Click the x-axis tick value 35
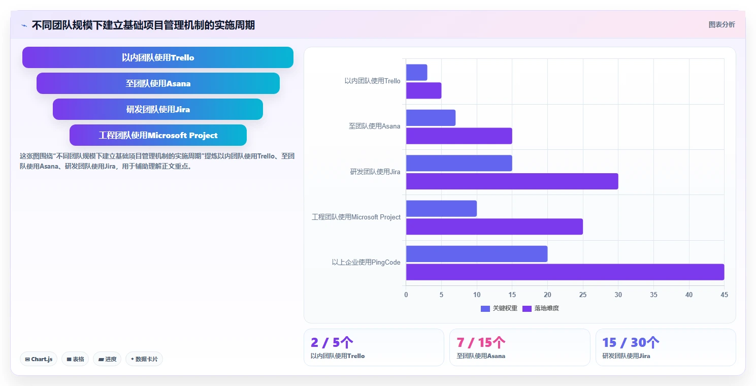Image resolution: width=756 pixels, height=386 pixels. pyautogui.click(x=653, y=295)
